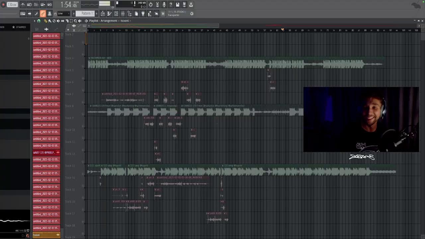Select the zoom magnifier tool in playlist

75,21
